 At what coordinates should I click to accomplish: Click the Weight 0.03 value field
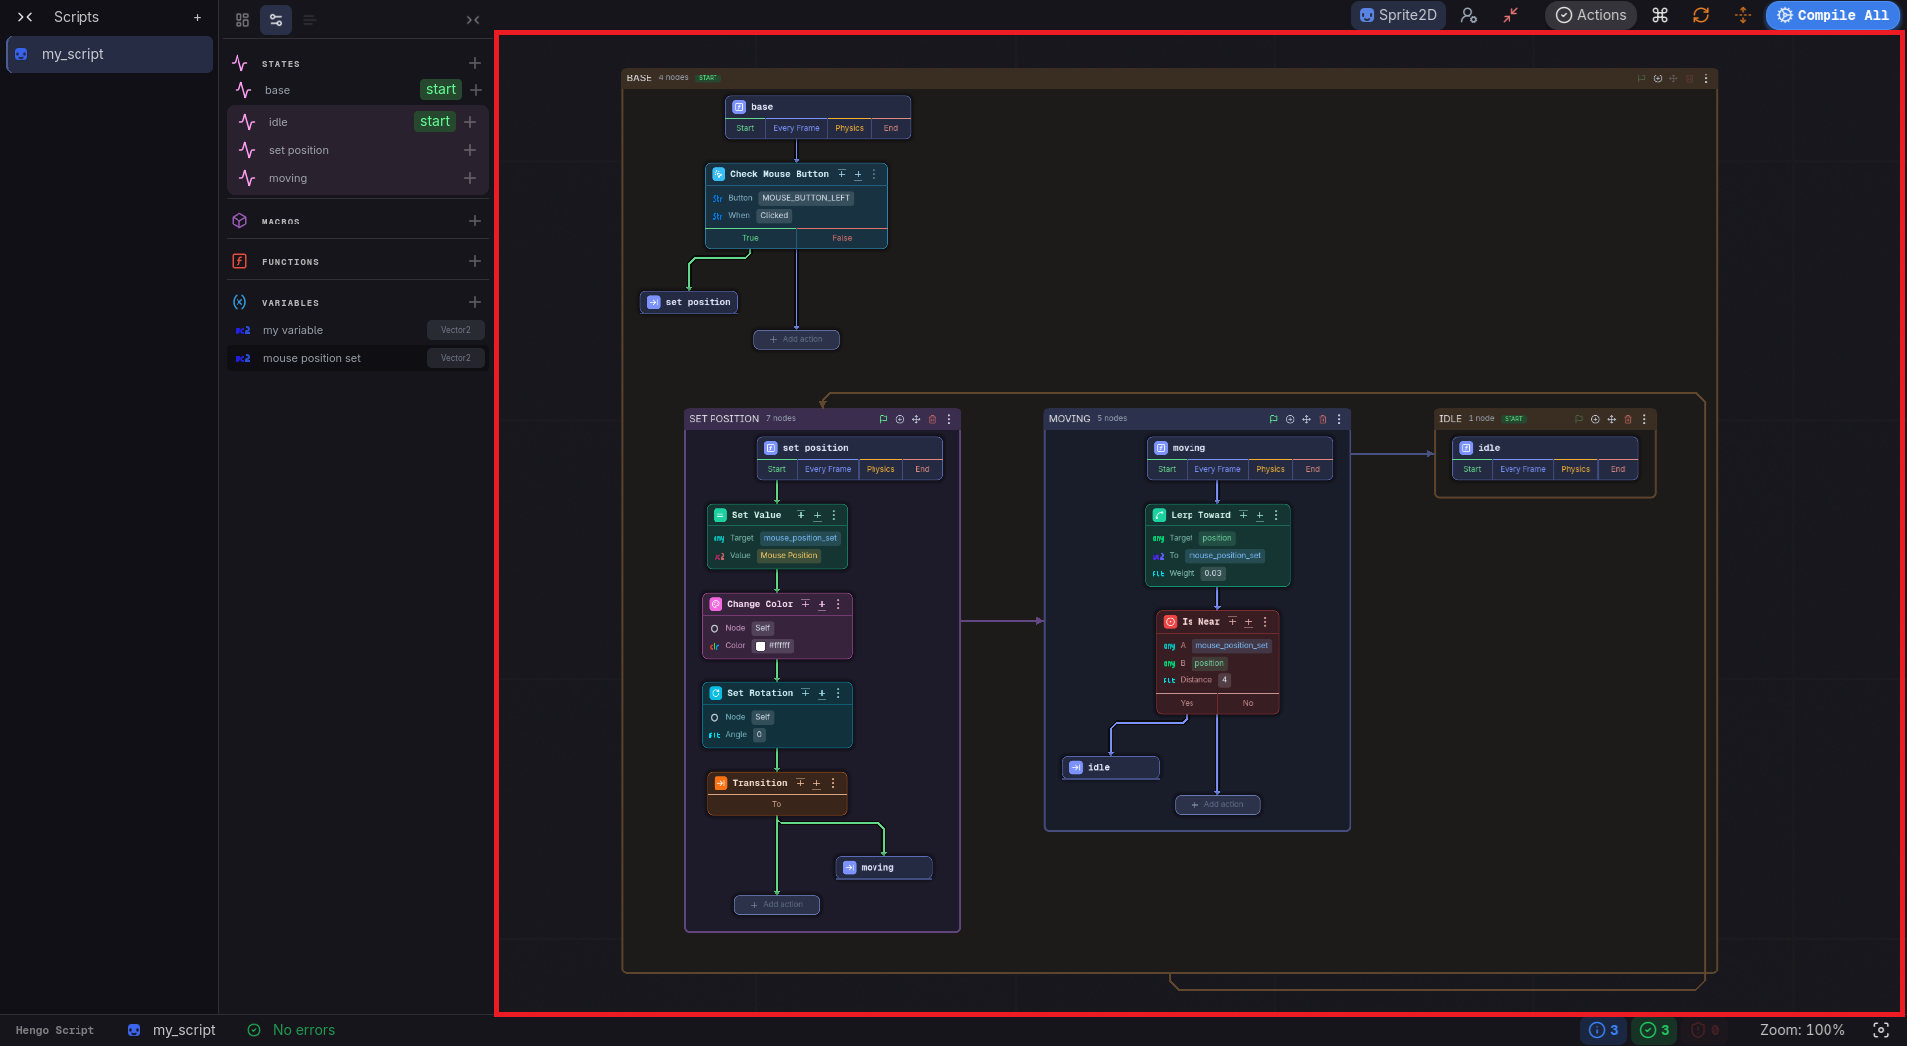1213,573
